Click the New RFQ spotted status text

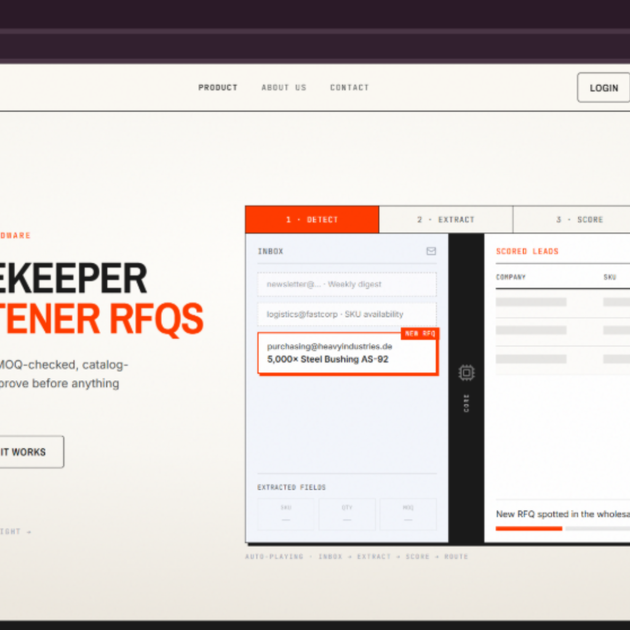[563, 514]
